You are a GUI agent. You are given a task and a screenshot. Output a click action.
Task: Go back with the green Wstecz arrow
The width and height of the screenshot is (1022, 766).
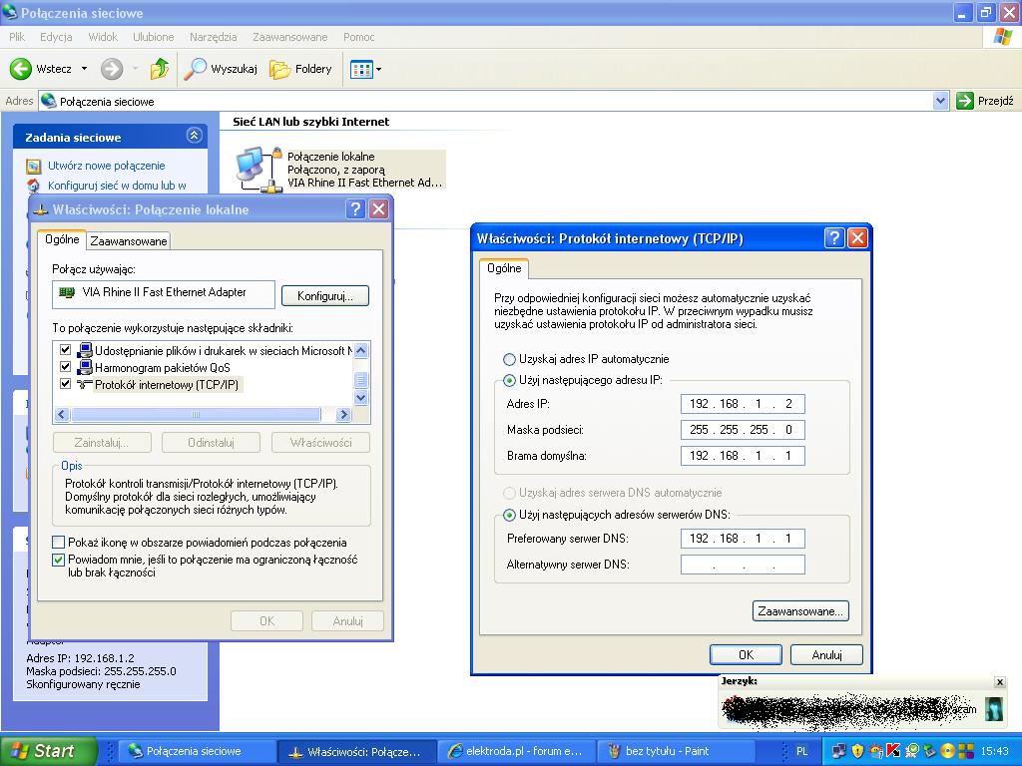tap(21, 69)
